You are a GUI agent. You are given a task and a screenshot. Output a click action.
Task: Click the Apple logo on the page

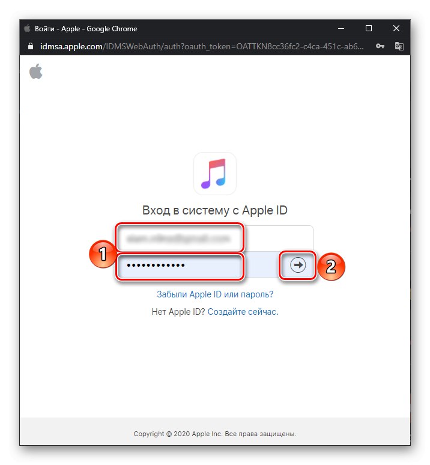point(36,71)
